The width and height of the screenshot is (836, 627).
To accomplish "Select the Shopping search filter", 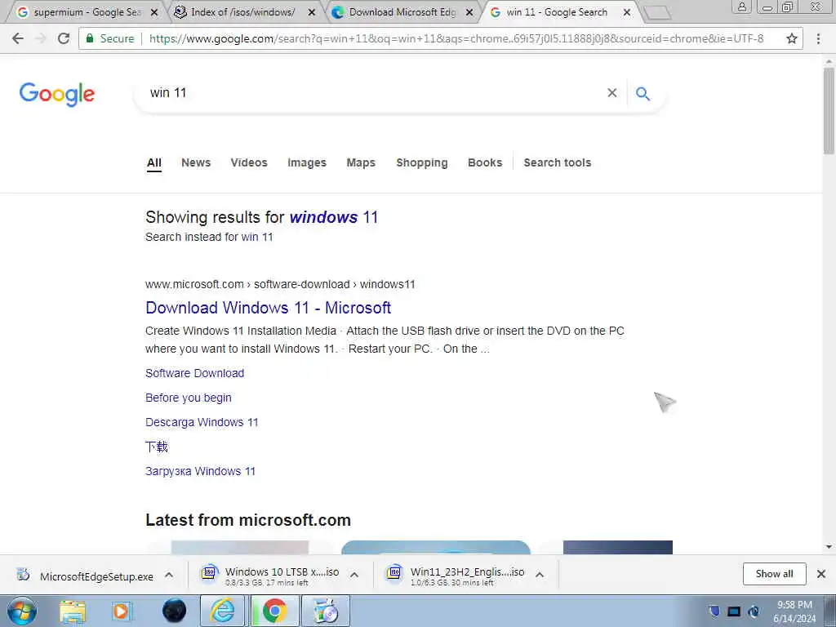I will (x=422, y=162).
